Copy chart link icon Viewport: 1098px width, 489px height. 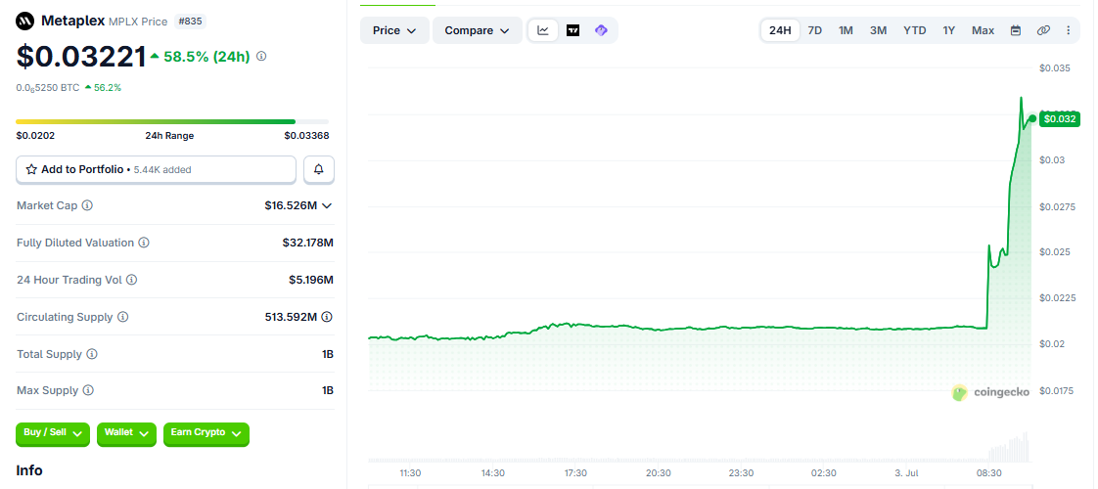tap(1043, 30)
